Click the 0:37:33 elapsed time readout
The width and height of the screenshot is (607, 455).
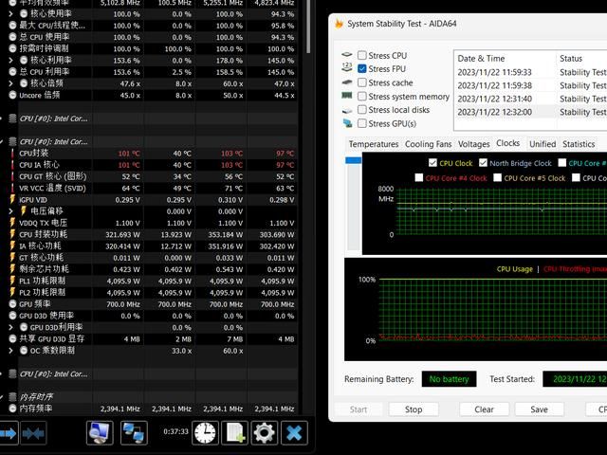[175, 431]
